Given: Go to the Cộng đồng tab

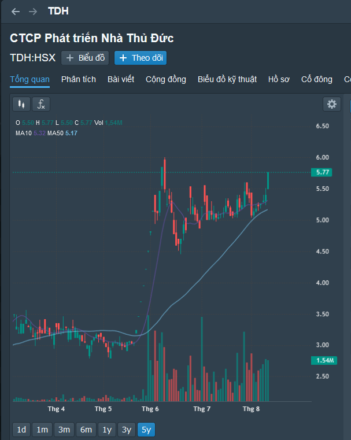Looking at the screenshot, I should [166, 79].
